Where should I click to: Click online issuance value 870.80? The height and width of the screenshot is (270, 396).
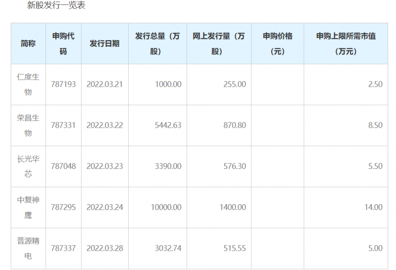235,125
